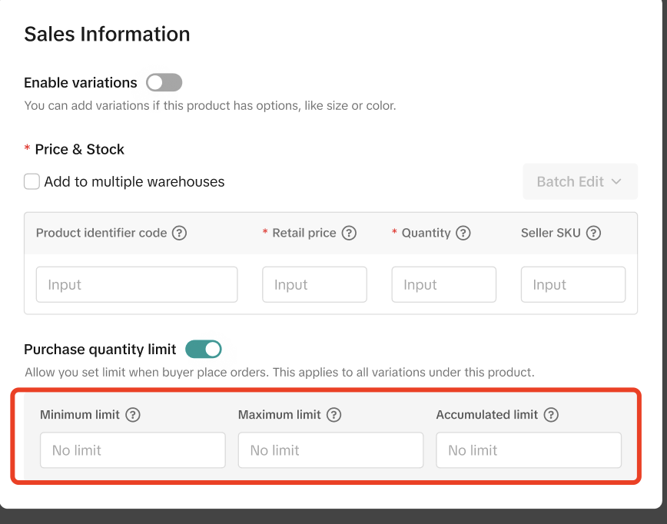Check the Add to multiple warehouses box
667x524 pixels.
[x=32, y=182]
